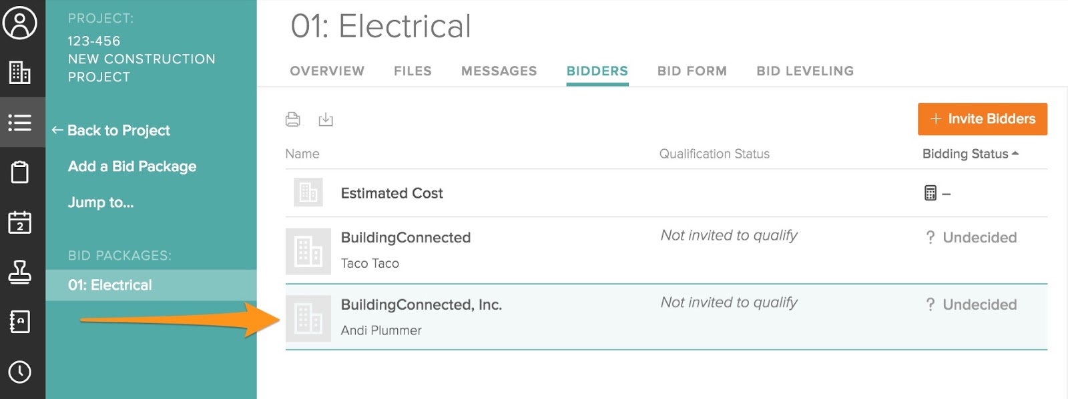Click the estimated cost calculator icon
Screen dimensions: 1068x399
coord(930,193)
